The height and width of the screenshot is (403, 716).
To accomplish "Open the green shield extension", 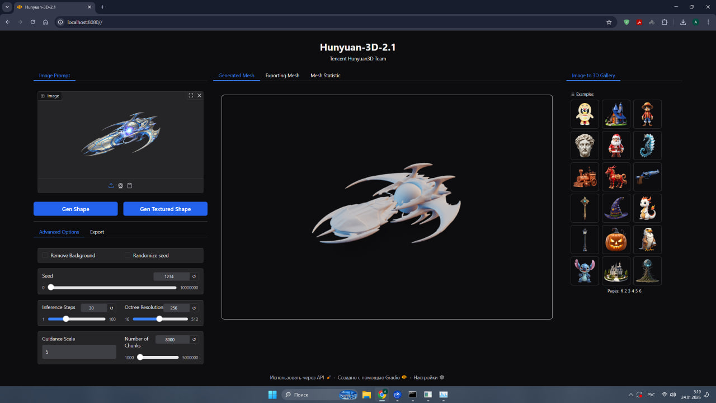I will point(626,22).
